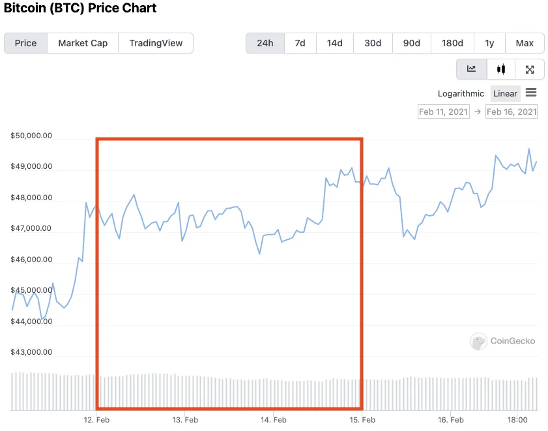The height and width of the screenshot is (431, 548).
Task: Expand the chart to fullscreen
Action: 530,68
